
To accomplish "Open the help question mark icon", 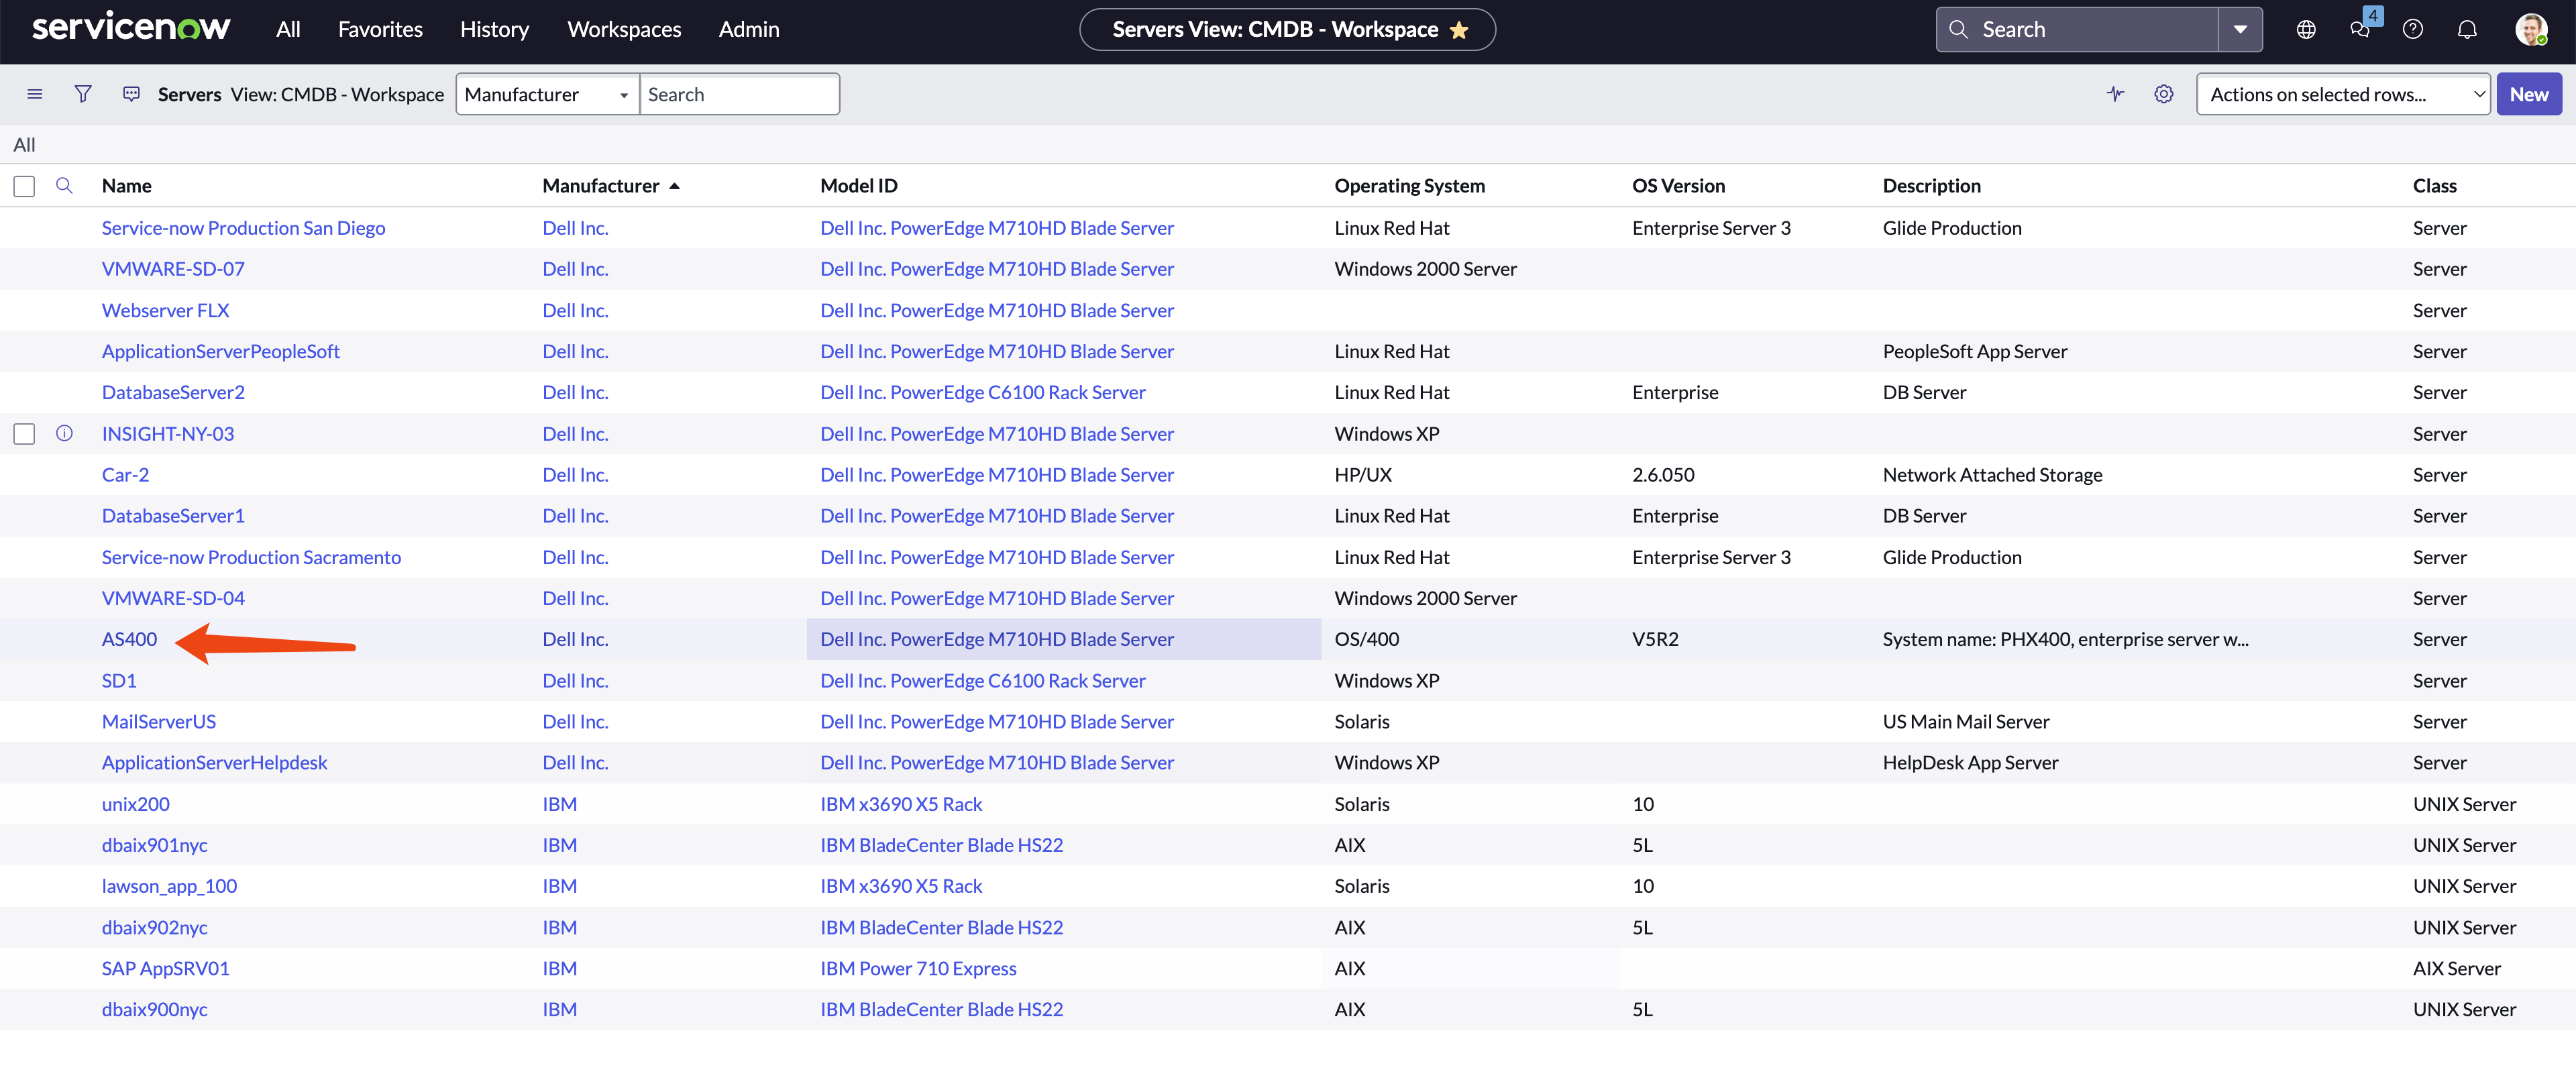I will tap(2412, 30).
